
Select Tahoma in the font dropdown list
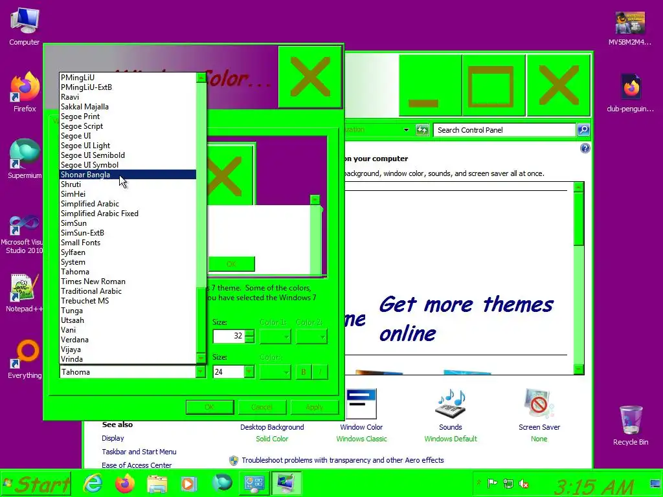point(128,272)
